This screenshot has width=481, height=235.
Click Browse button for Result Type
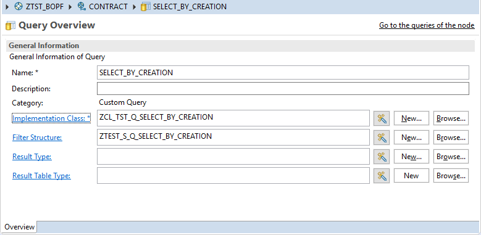(451, 157)
